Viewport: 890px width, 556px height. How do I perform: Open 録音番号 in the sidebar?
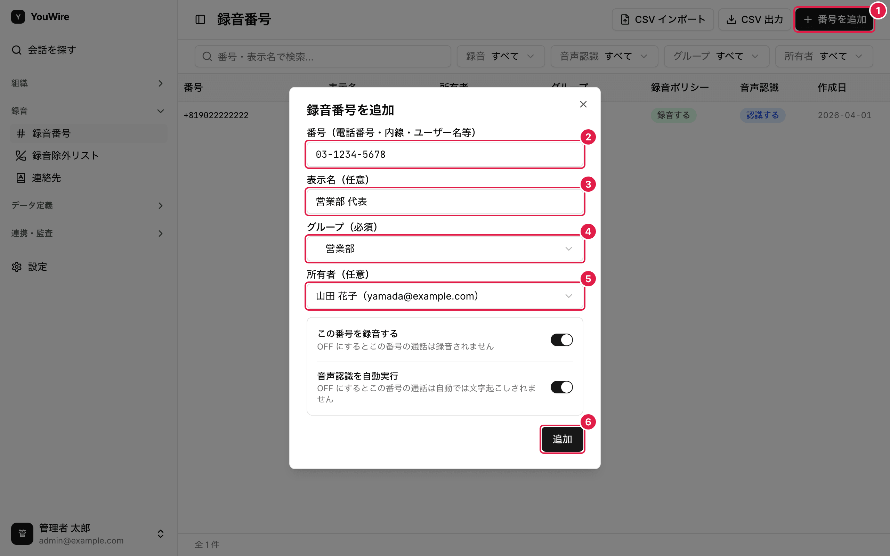pos(88,133)
